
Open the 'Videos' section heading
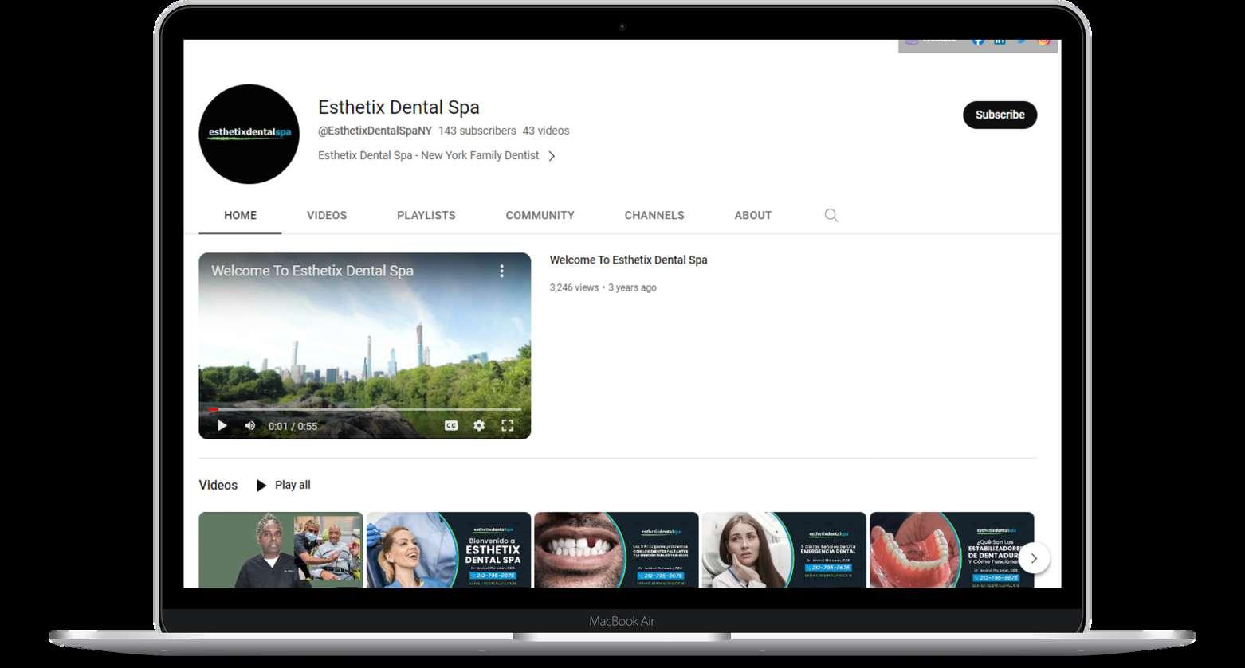pyautogui.click(x=218, y=485)
